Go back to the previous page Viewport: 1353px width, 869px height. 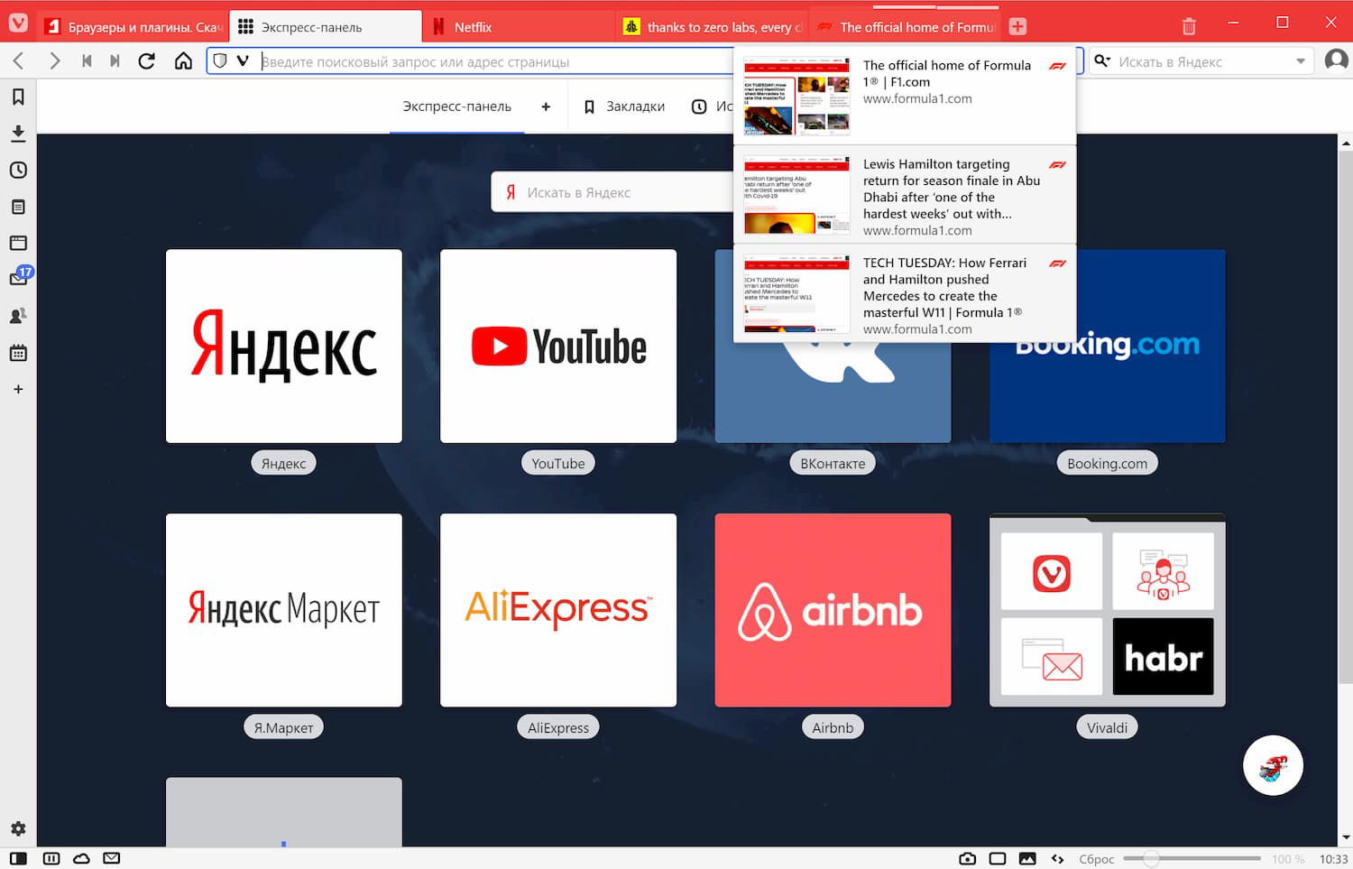point(18,61)
